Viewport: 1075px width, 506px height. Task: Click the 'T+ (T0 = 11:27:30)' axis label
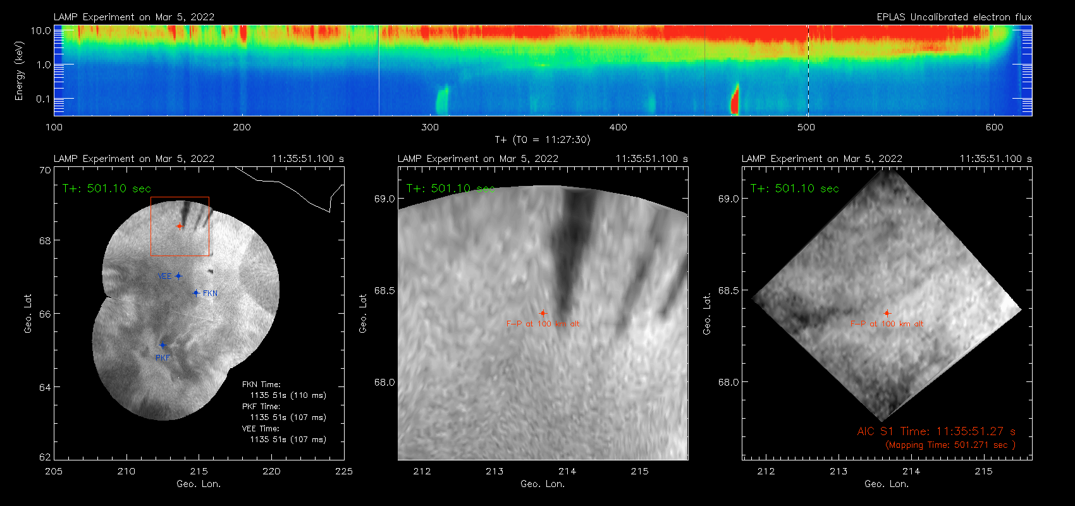542,140
